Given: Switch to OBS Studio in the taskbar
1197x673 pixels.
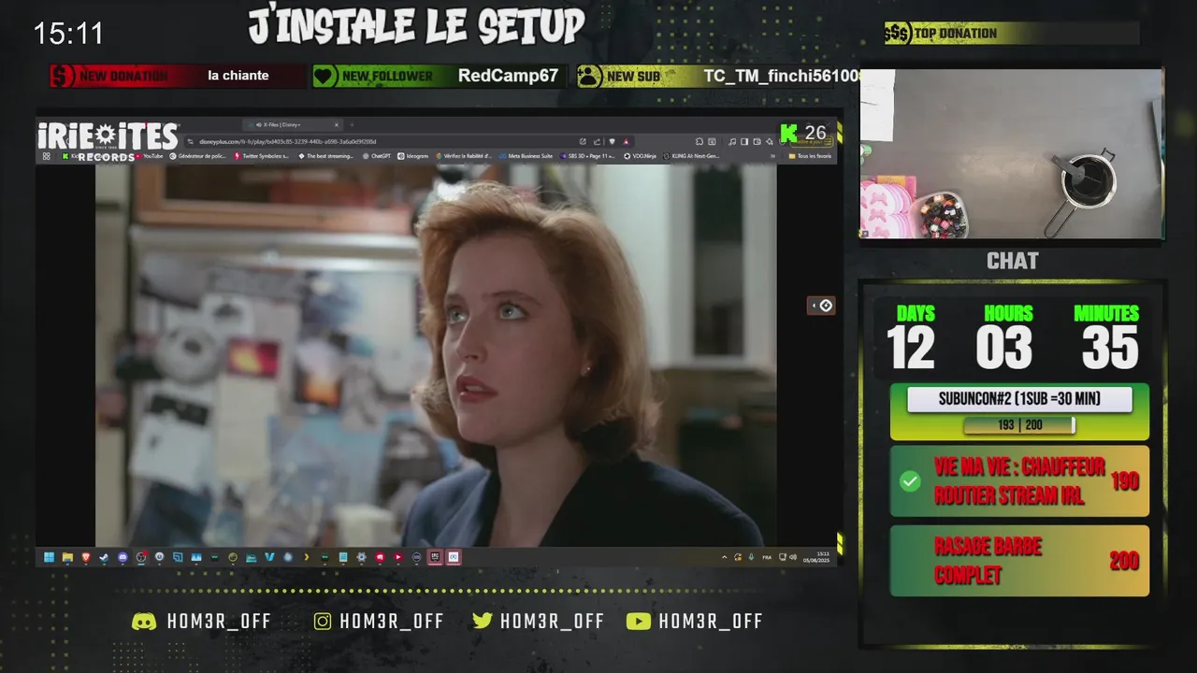Looking at the screenshot, I should tap(141, 557).
